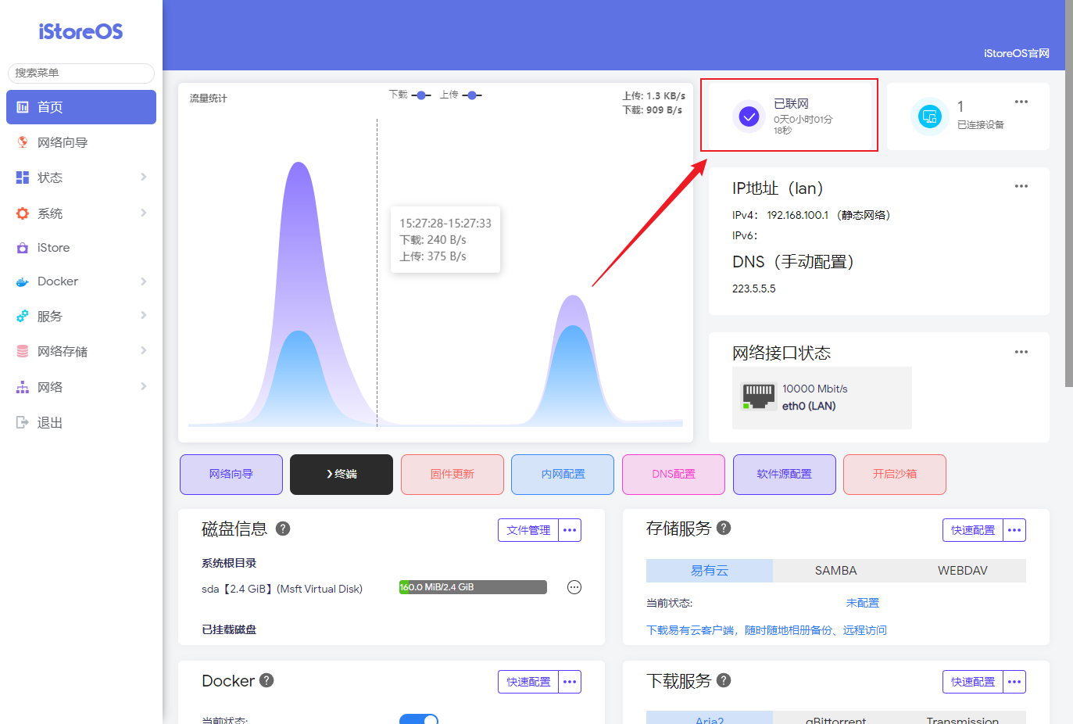The width and height of the screenshot is (1073, 724).
Task: Click the DNS配置 button
Action: click(x=674, y=475)
